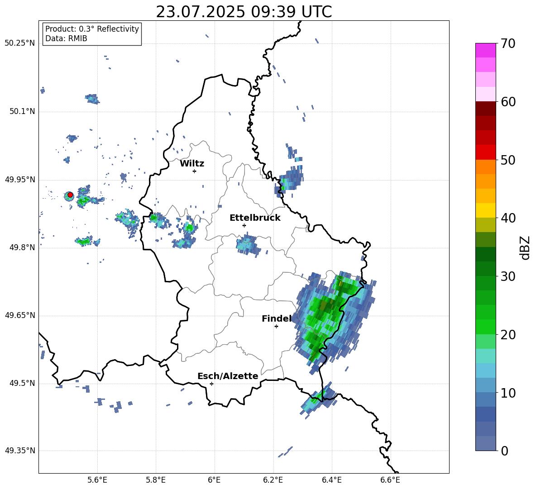536x489 pixels.
Task: Click the 6°E longitude label
Action: [x=214, y=480]
